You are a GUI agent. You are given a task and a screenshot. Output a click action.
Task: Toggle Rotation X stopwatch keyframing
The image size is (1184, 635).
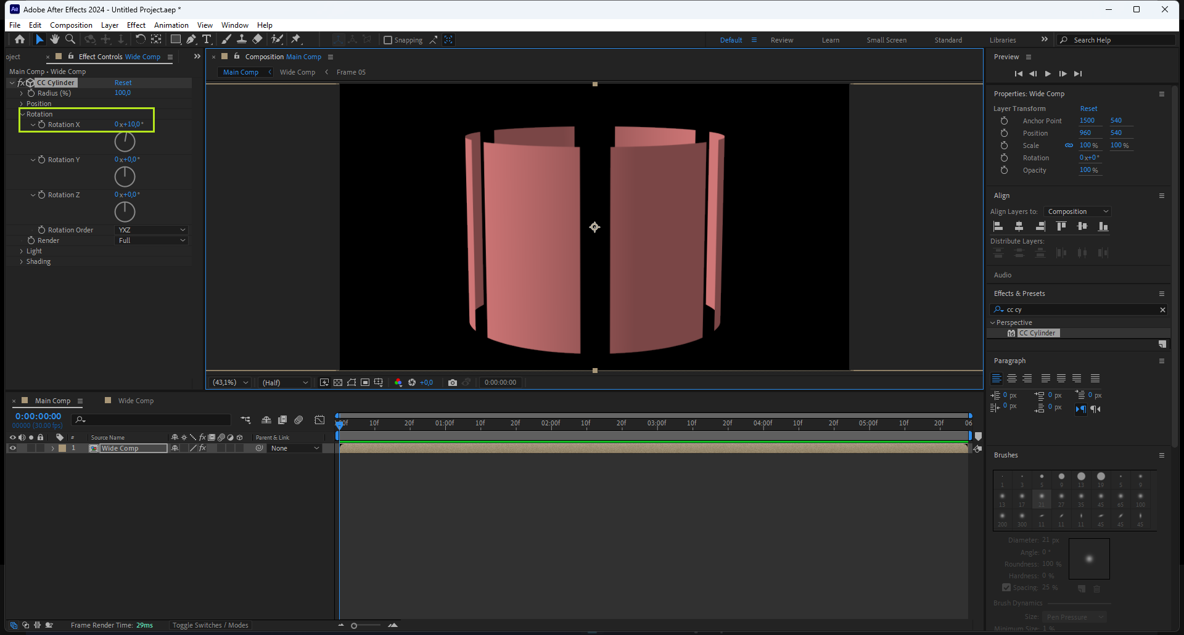tap(42, 125)
